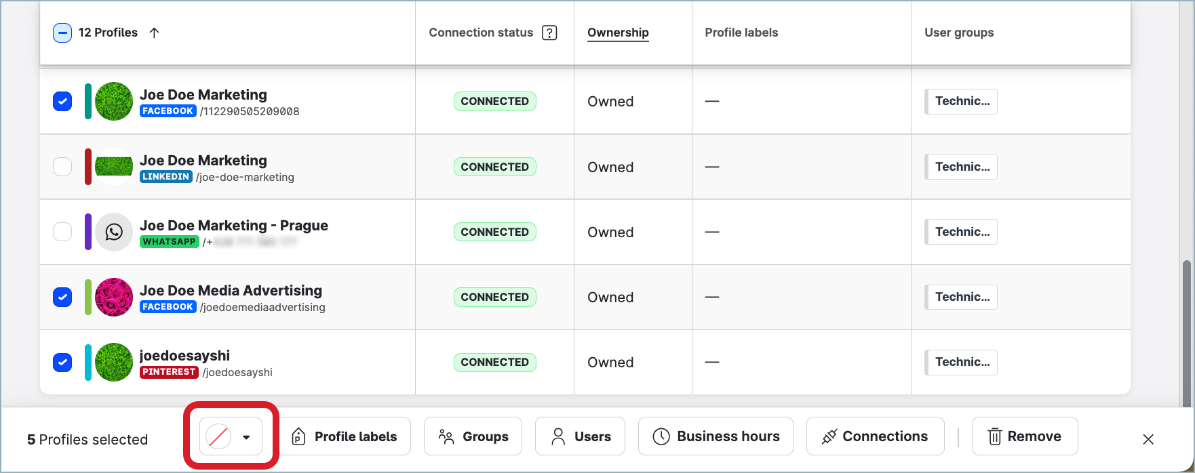
Task: Click the Connection status help question icon
Action: 549,33
